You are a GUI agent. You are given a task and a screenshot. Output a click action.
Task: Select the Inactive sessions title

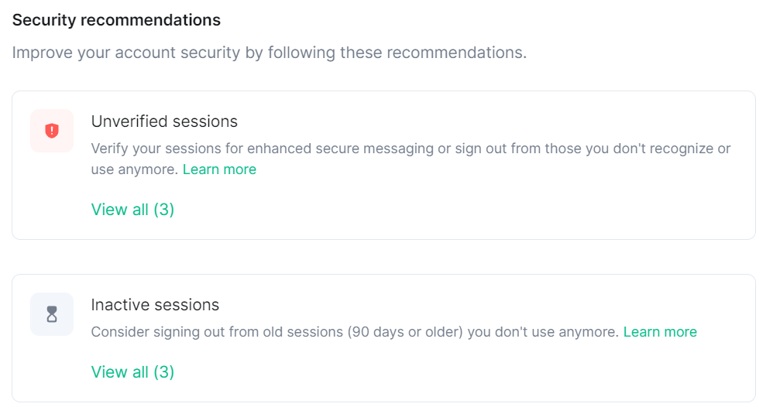click(x=155, y=305)
